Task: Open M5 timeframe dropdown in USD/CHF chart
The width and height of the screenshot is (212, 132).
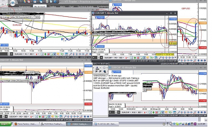Action: (x=21, y=117)
